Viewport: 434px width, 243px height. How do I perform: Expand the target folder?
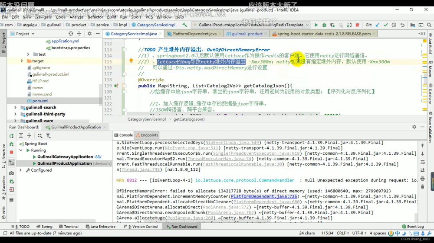click(x=22, y=61)
